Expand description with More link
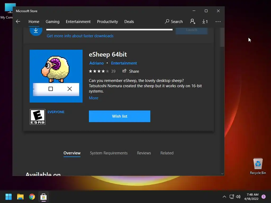The height and width of the screenshot is (203, 271). coord(93,98)
